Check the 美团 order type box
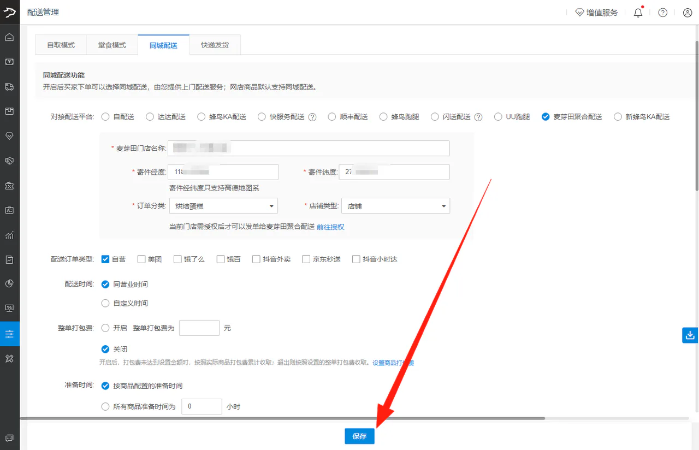 [x=141, y=259]
